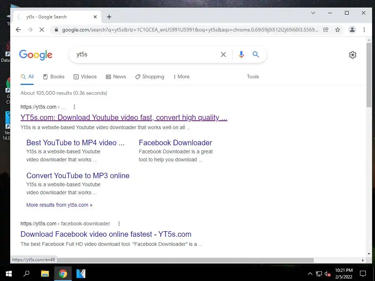Go to the Google logo homepage
The width and height of the screenshot is (375, 281).
click(x=36, y=55)
